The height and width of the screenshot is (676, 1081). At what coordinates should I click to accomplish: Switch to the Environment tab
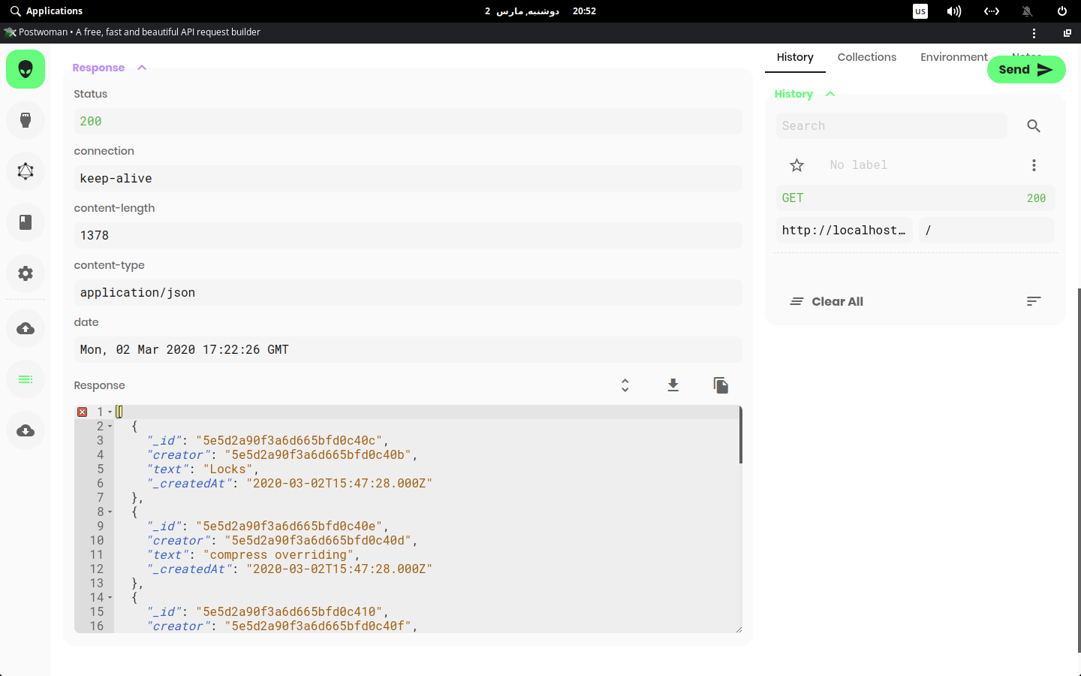coord(953,56)
